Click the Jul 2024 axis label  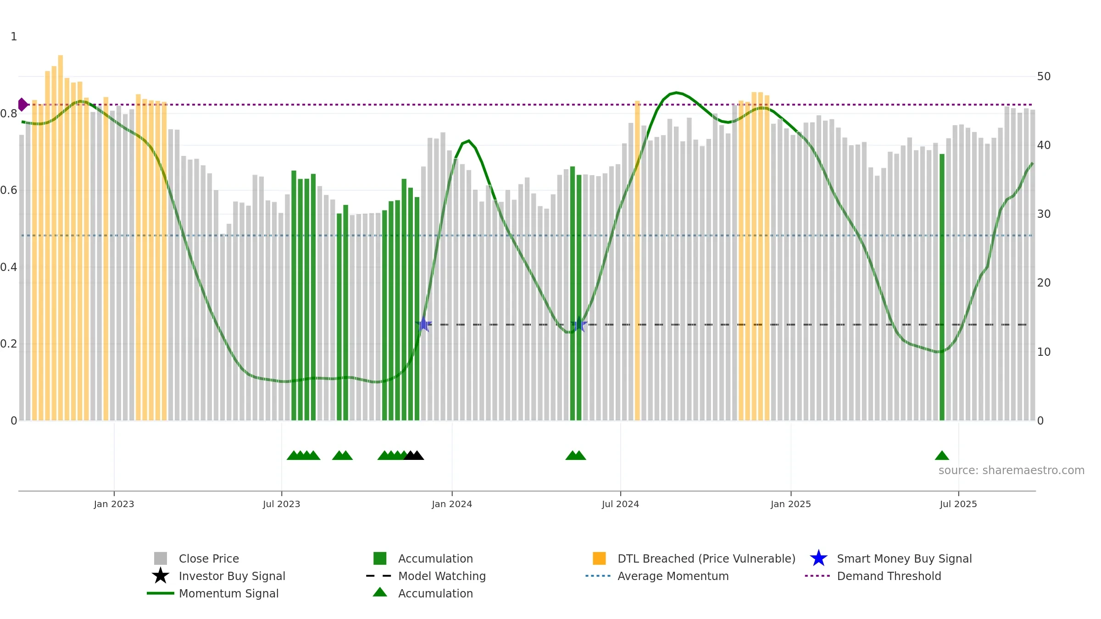point(620,504)
